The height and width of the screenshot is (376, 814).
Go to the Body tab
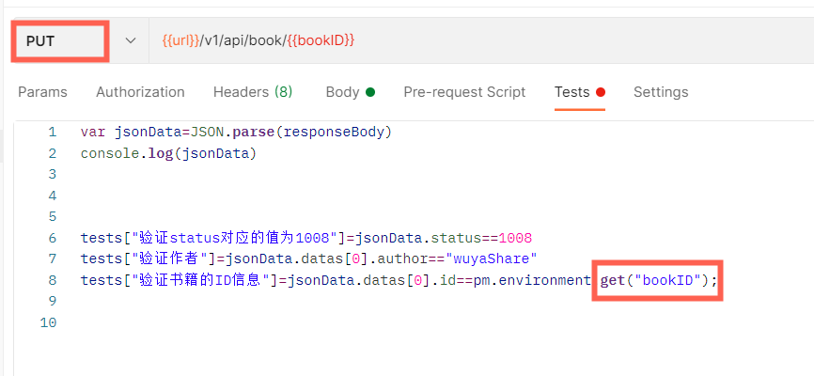pyautogui.click(x=342, y=92)
